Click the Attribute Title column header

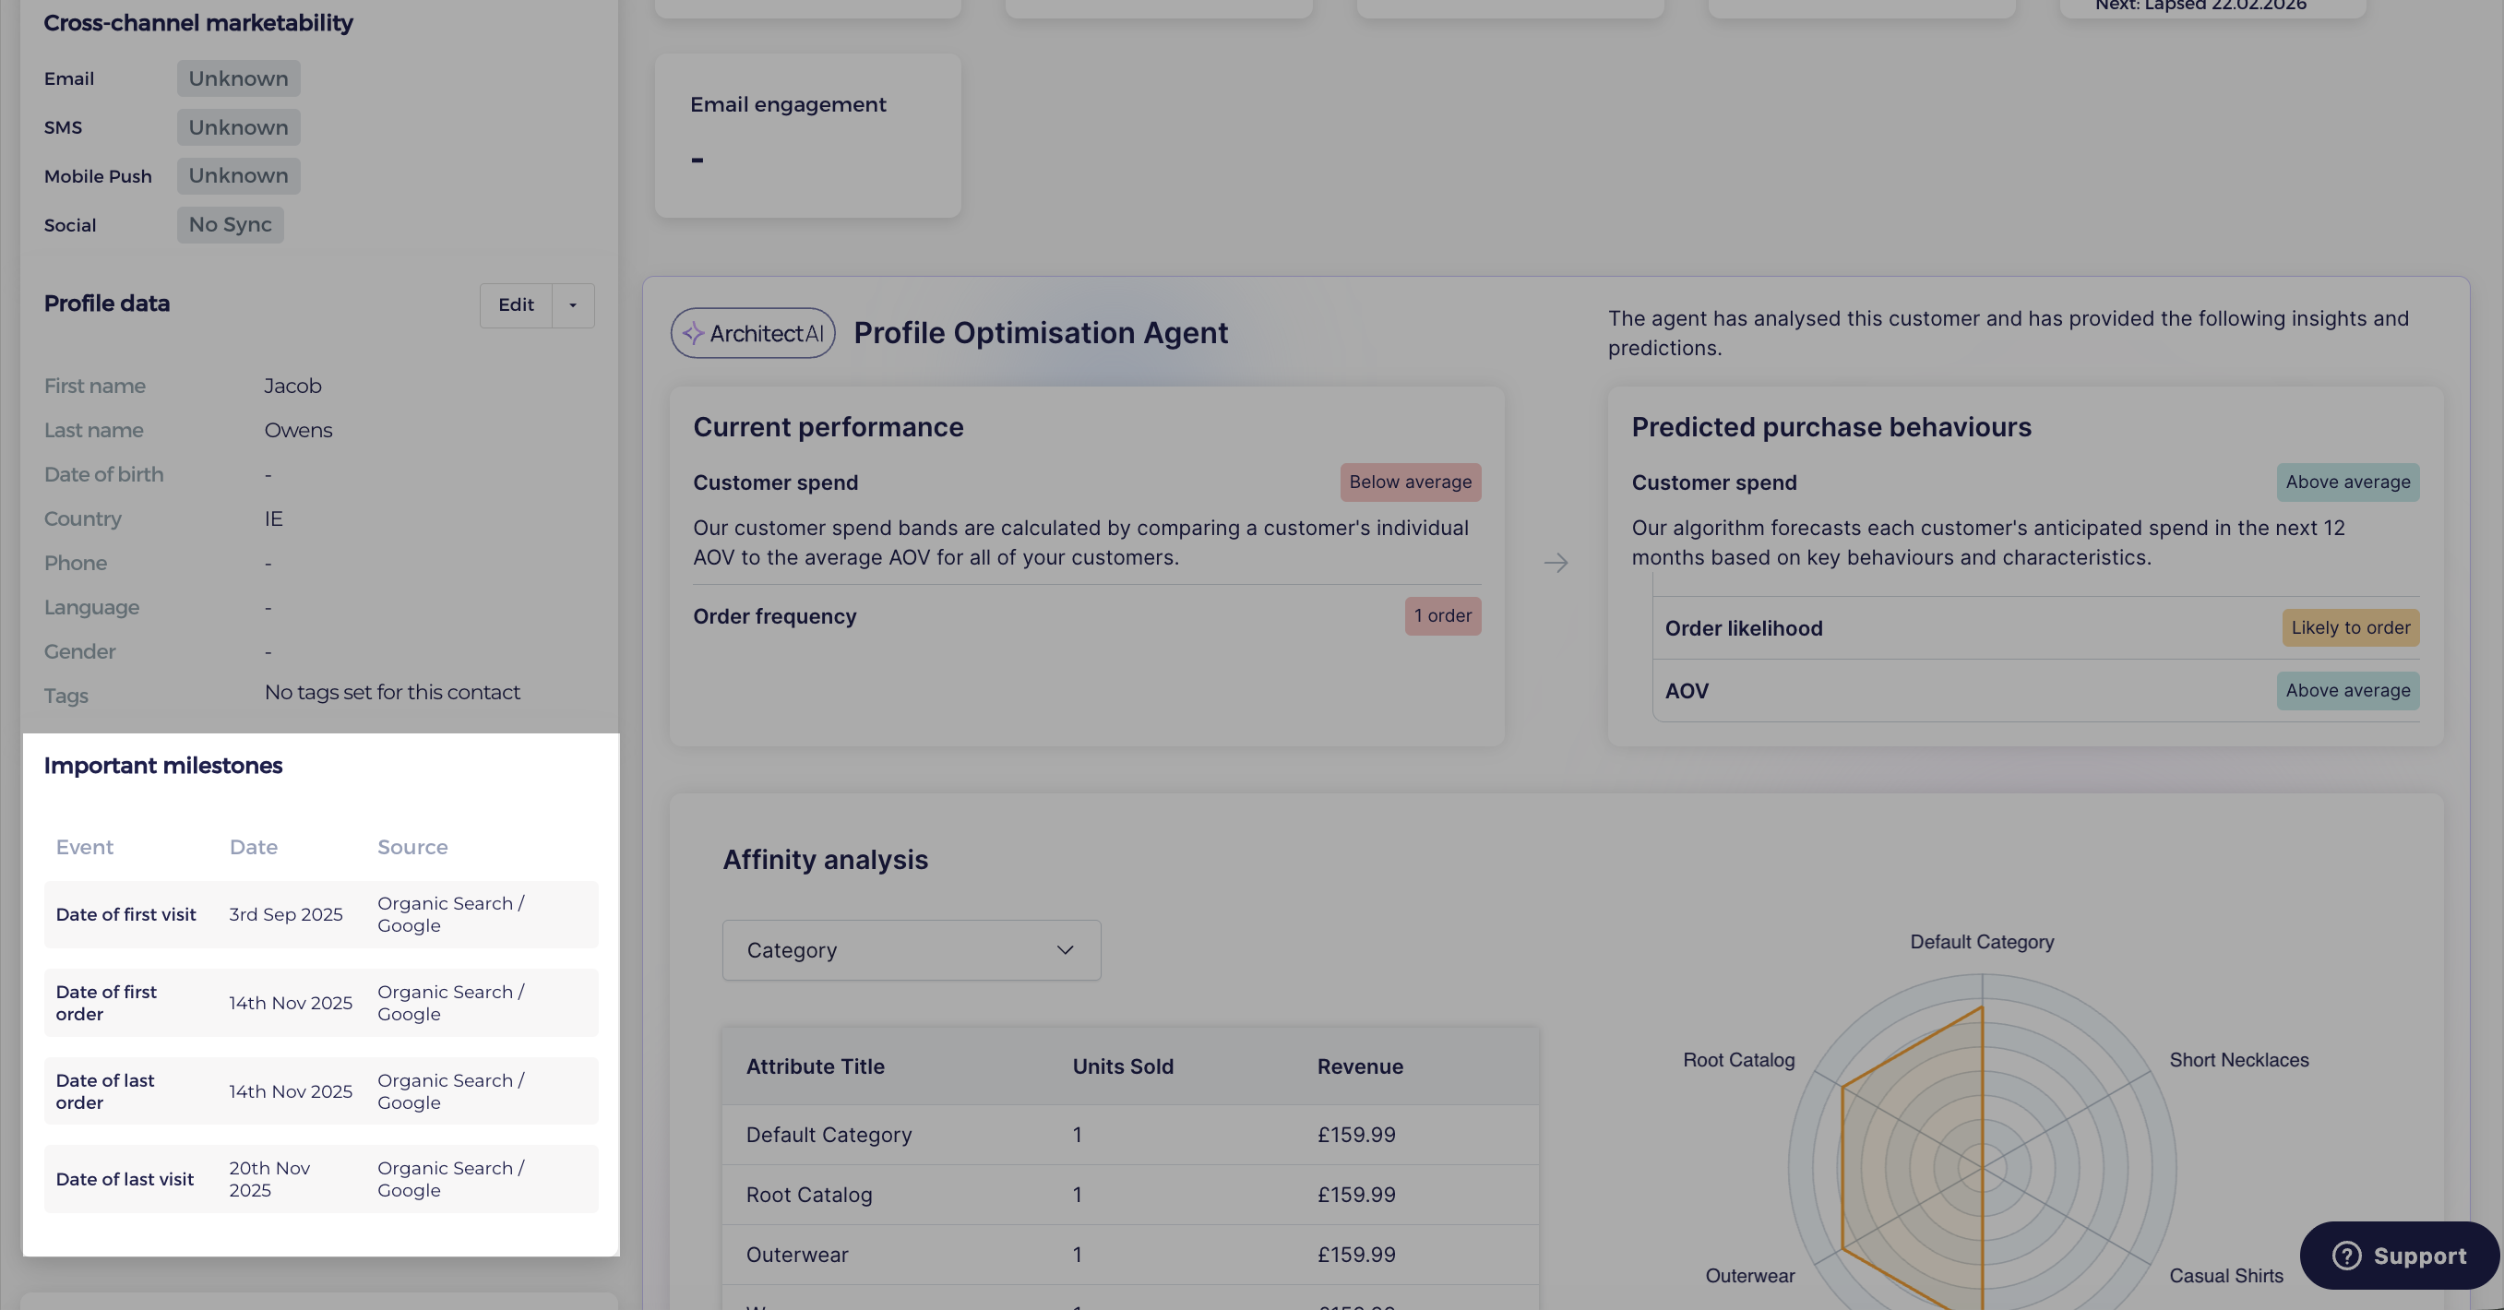815,1066
